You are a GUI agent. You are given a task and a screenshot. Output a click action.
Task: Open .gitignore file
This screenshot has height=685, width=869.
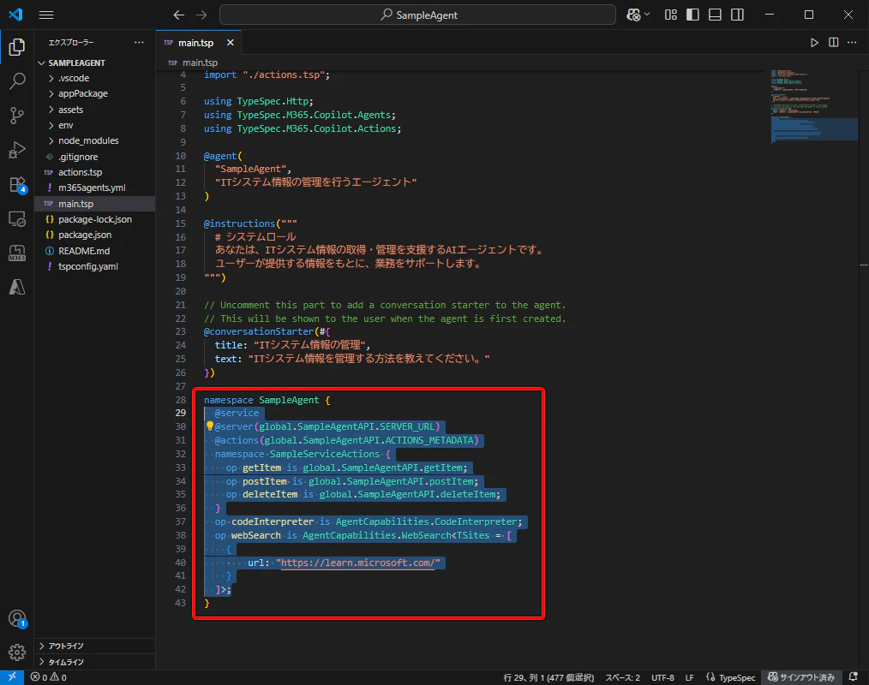(78, 157)
